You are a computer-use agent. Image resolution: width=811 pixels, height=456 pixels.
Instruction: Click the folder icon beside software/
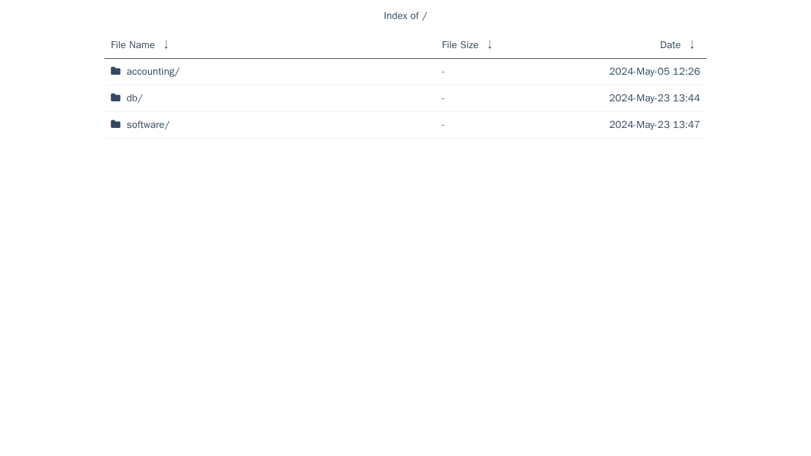click(115, 124)
